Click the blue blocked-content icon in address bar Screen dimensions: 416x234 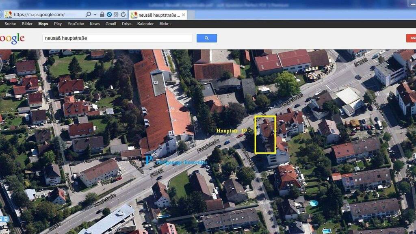[109, 15]
